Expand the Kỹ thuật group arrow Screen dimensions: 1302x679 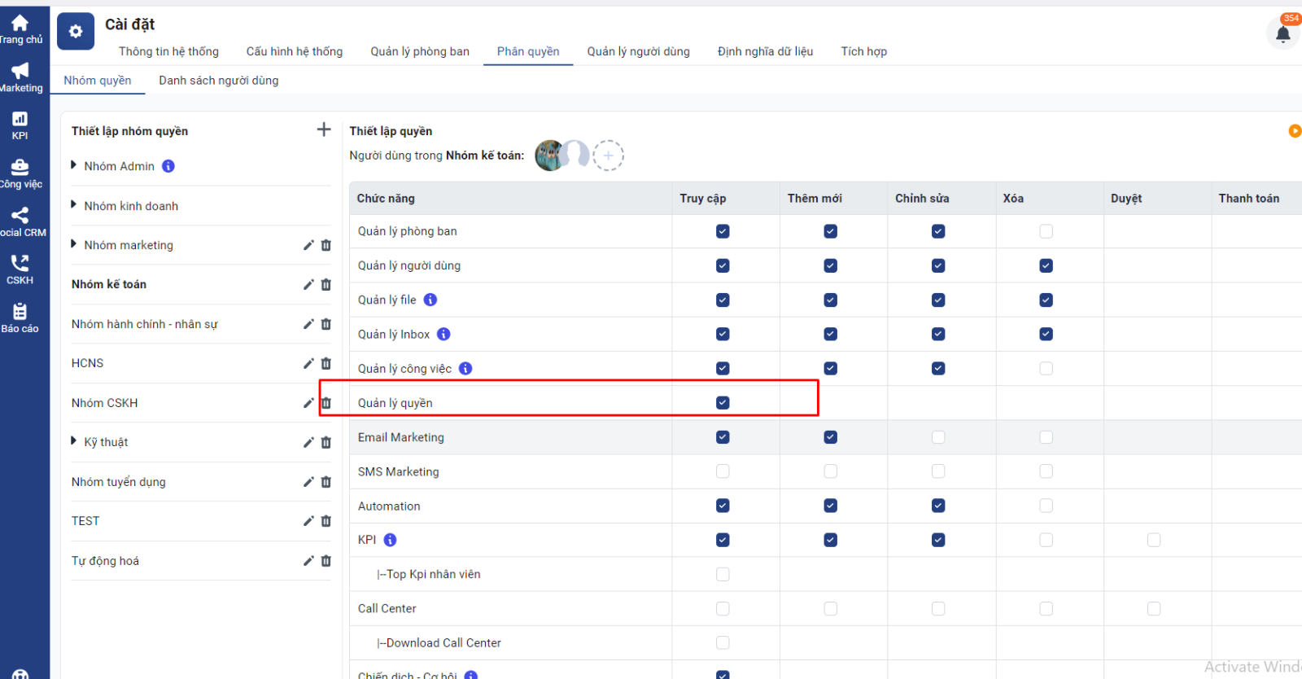point(74,441)
